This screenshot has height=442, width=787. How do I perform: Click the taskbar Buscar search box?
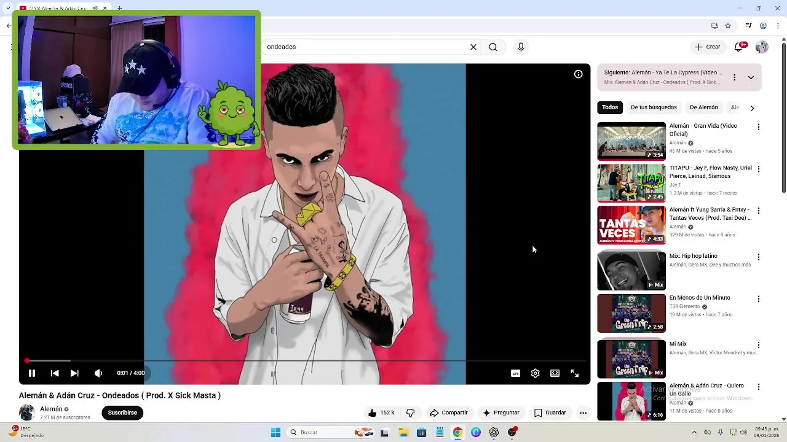pyautogui.click(x=331, y=432)
